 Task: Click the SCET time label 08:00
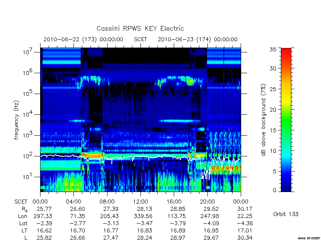pos(107,202)
